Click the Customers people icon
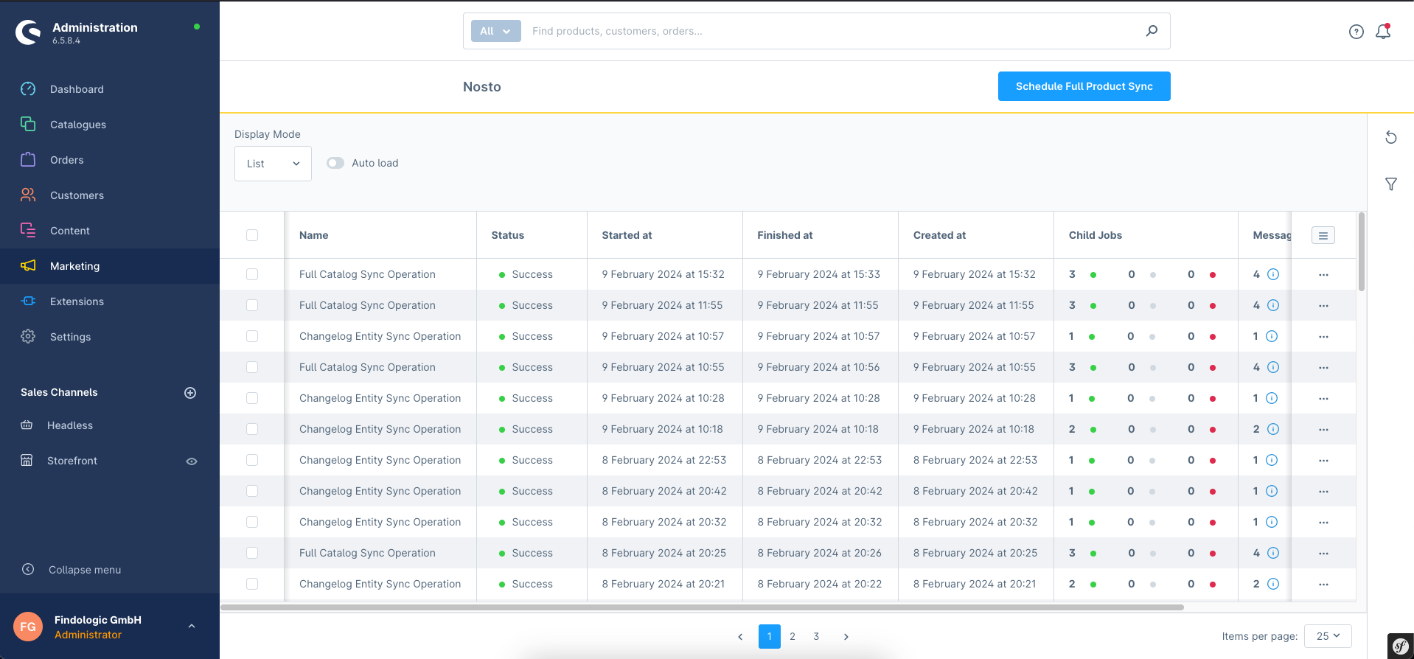The height and width of the screenshot is (659, 1414). point(28,195)
